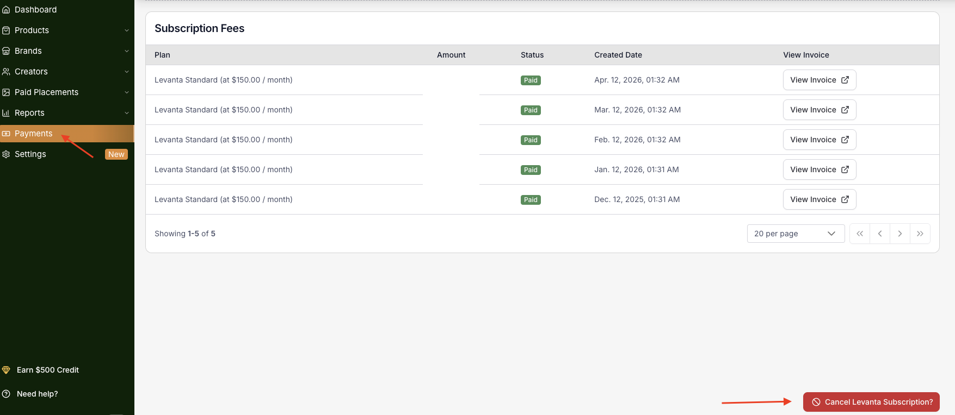Go to the next page arrow
This screenshot has height=415, width=955.
pyautogui.click(x=900, y=234)
